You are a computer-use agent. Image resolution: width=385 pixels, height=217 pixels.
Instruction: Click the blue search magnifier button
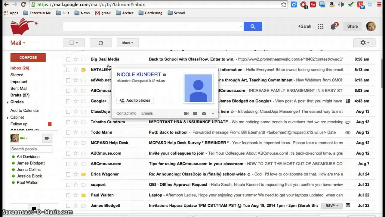point(253,27)
